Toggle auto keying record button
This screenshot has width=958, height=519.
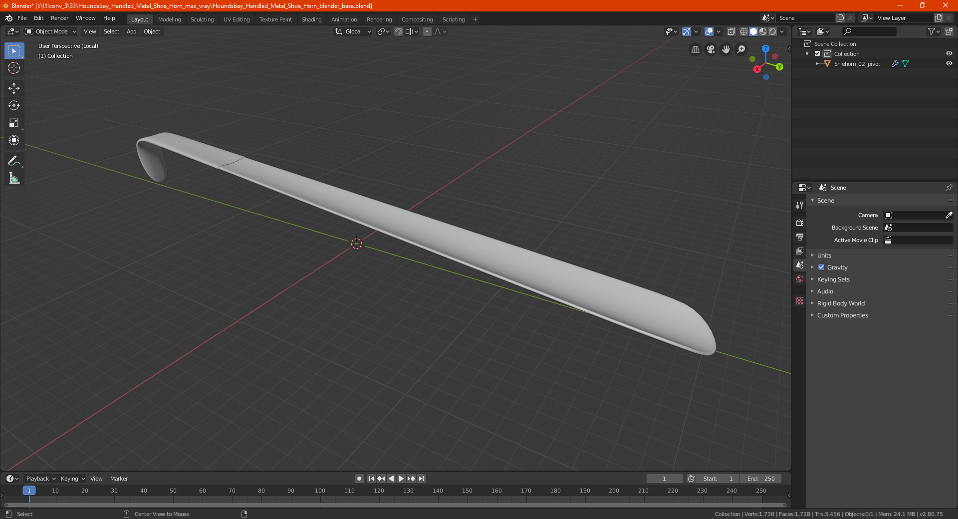(x=359, y=479)
